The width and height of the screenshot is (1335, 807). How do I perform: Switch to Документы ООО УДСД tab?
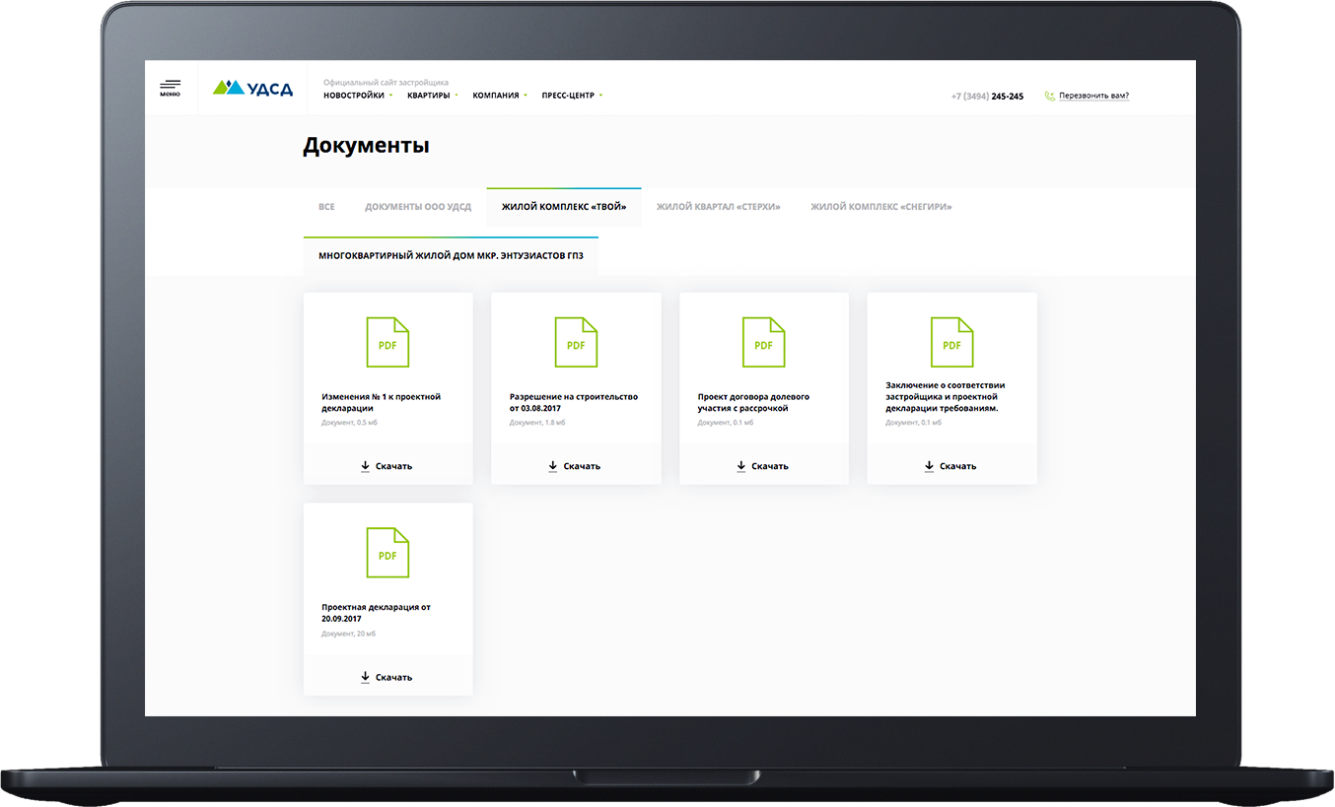click(x=418, y=207)
